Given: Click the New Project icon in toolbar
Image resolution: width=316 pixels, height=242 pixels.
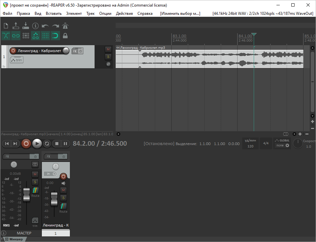Looking at the screenshot, I should pos(6,26).
